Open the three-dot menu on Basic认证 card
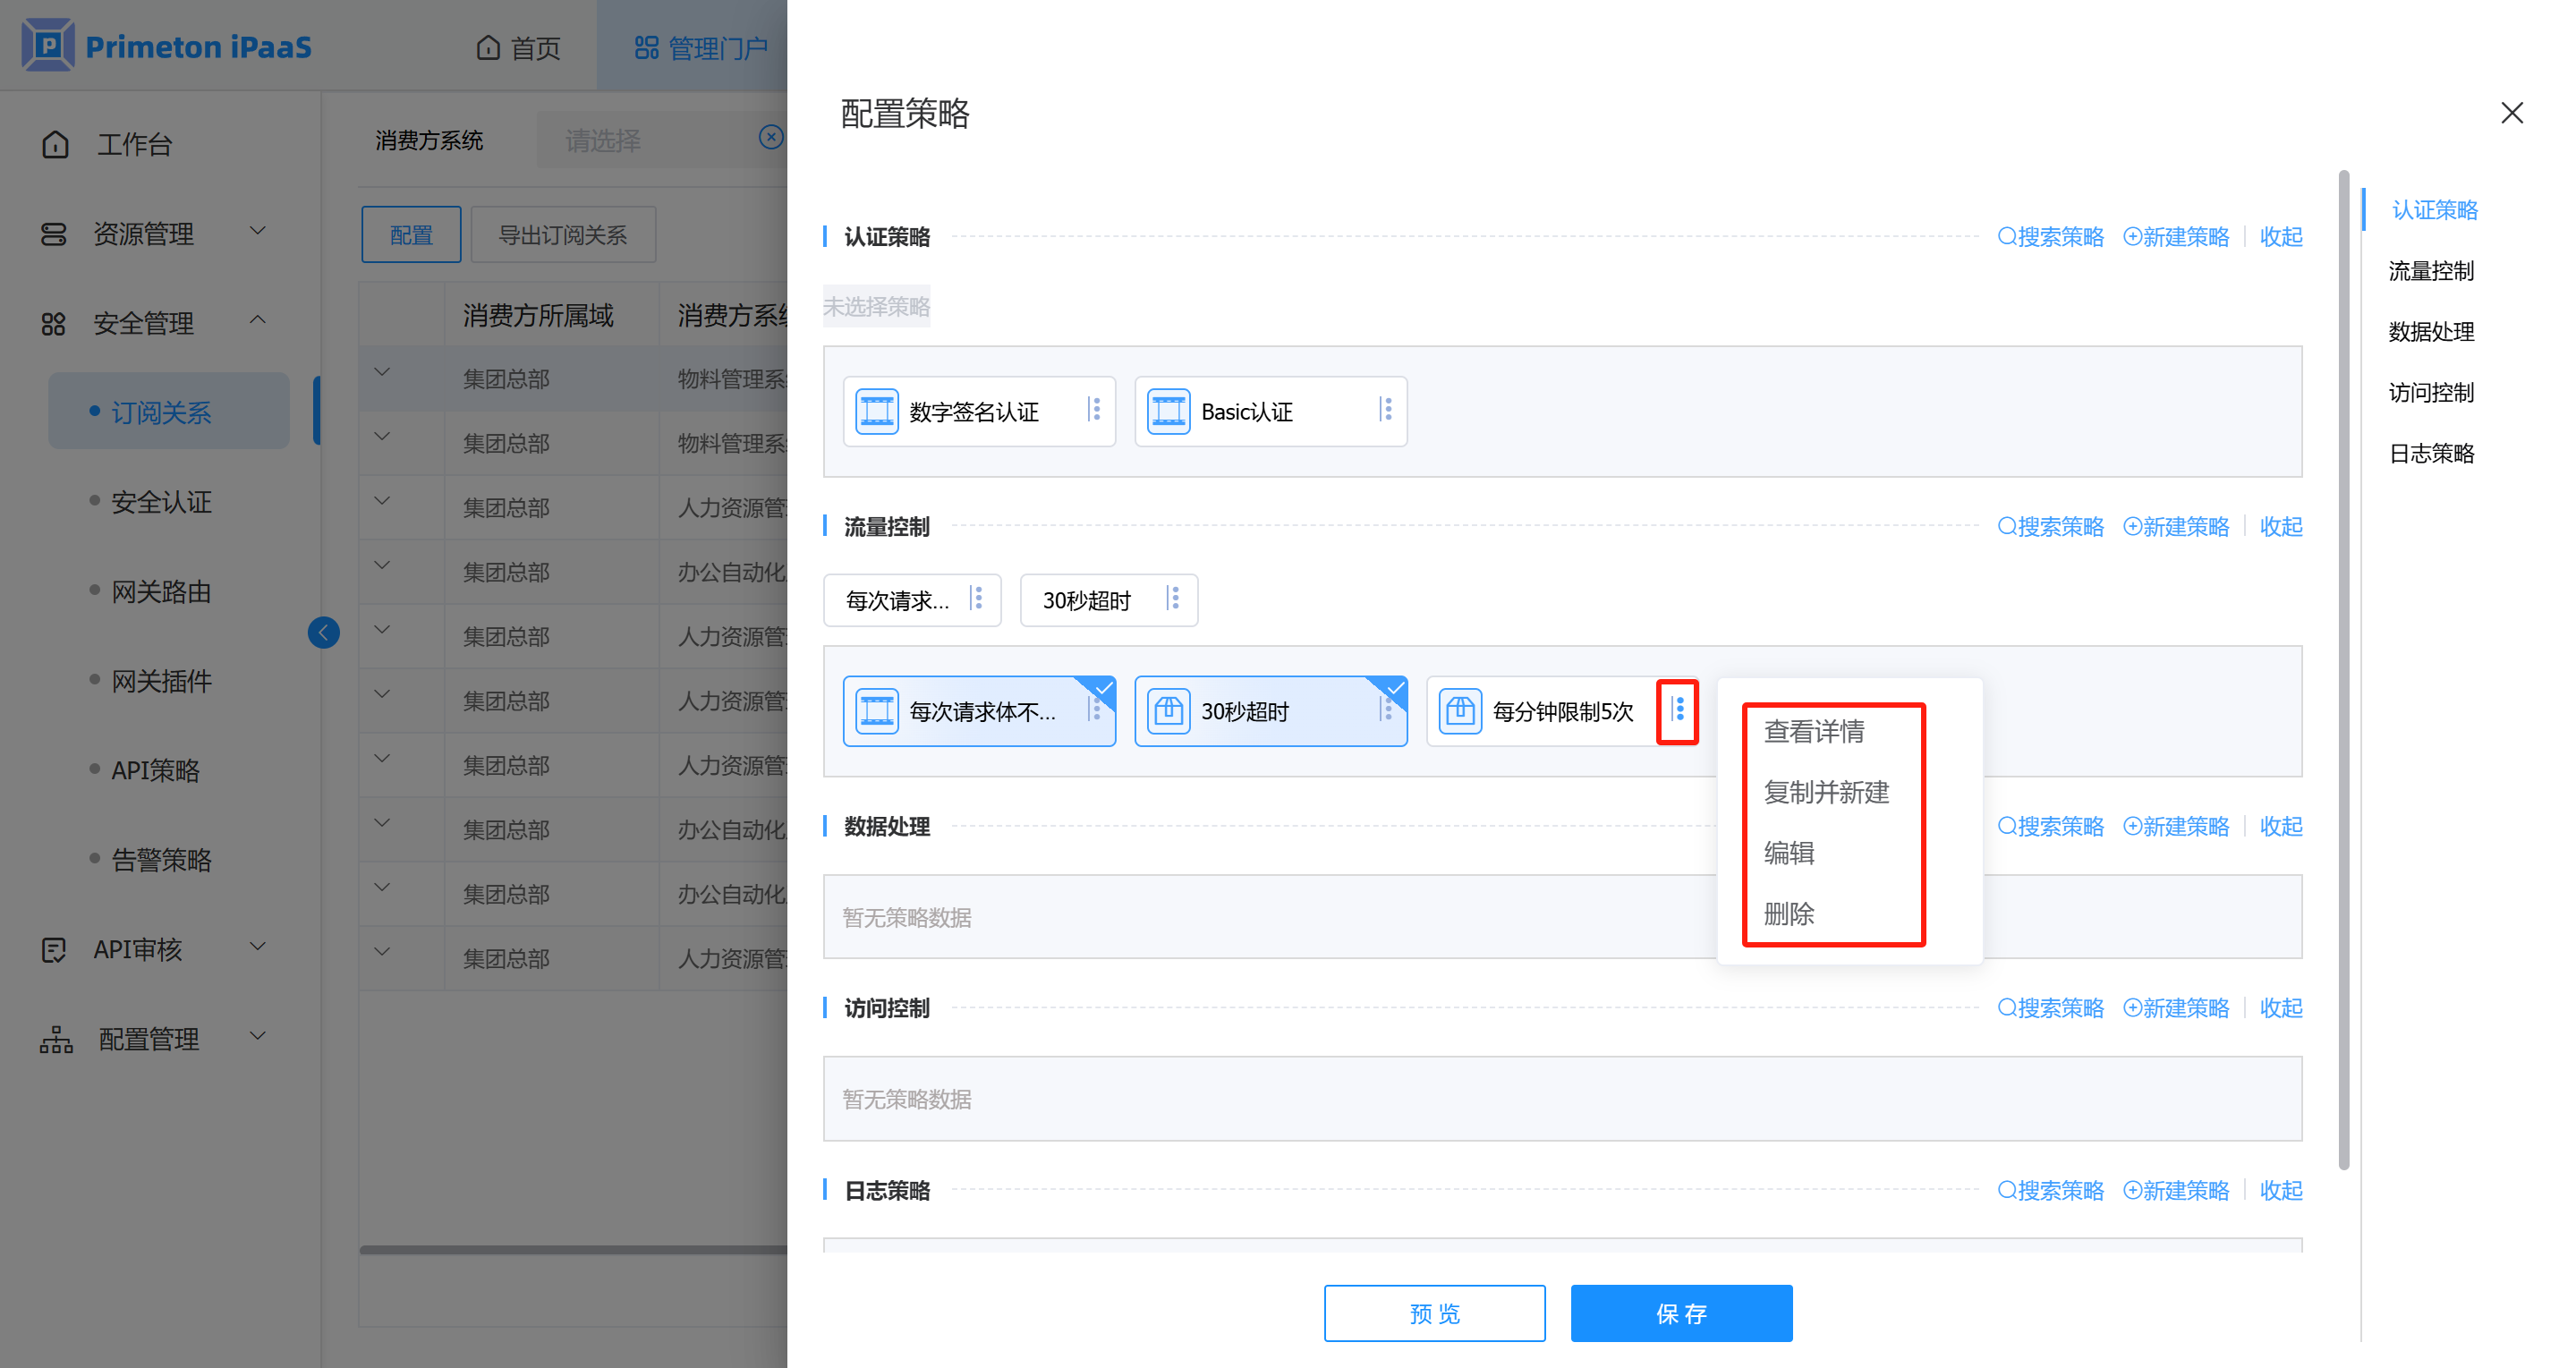This screenshot has height=1368, width=2576. coord(1387,410)
